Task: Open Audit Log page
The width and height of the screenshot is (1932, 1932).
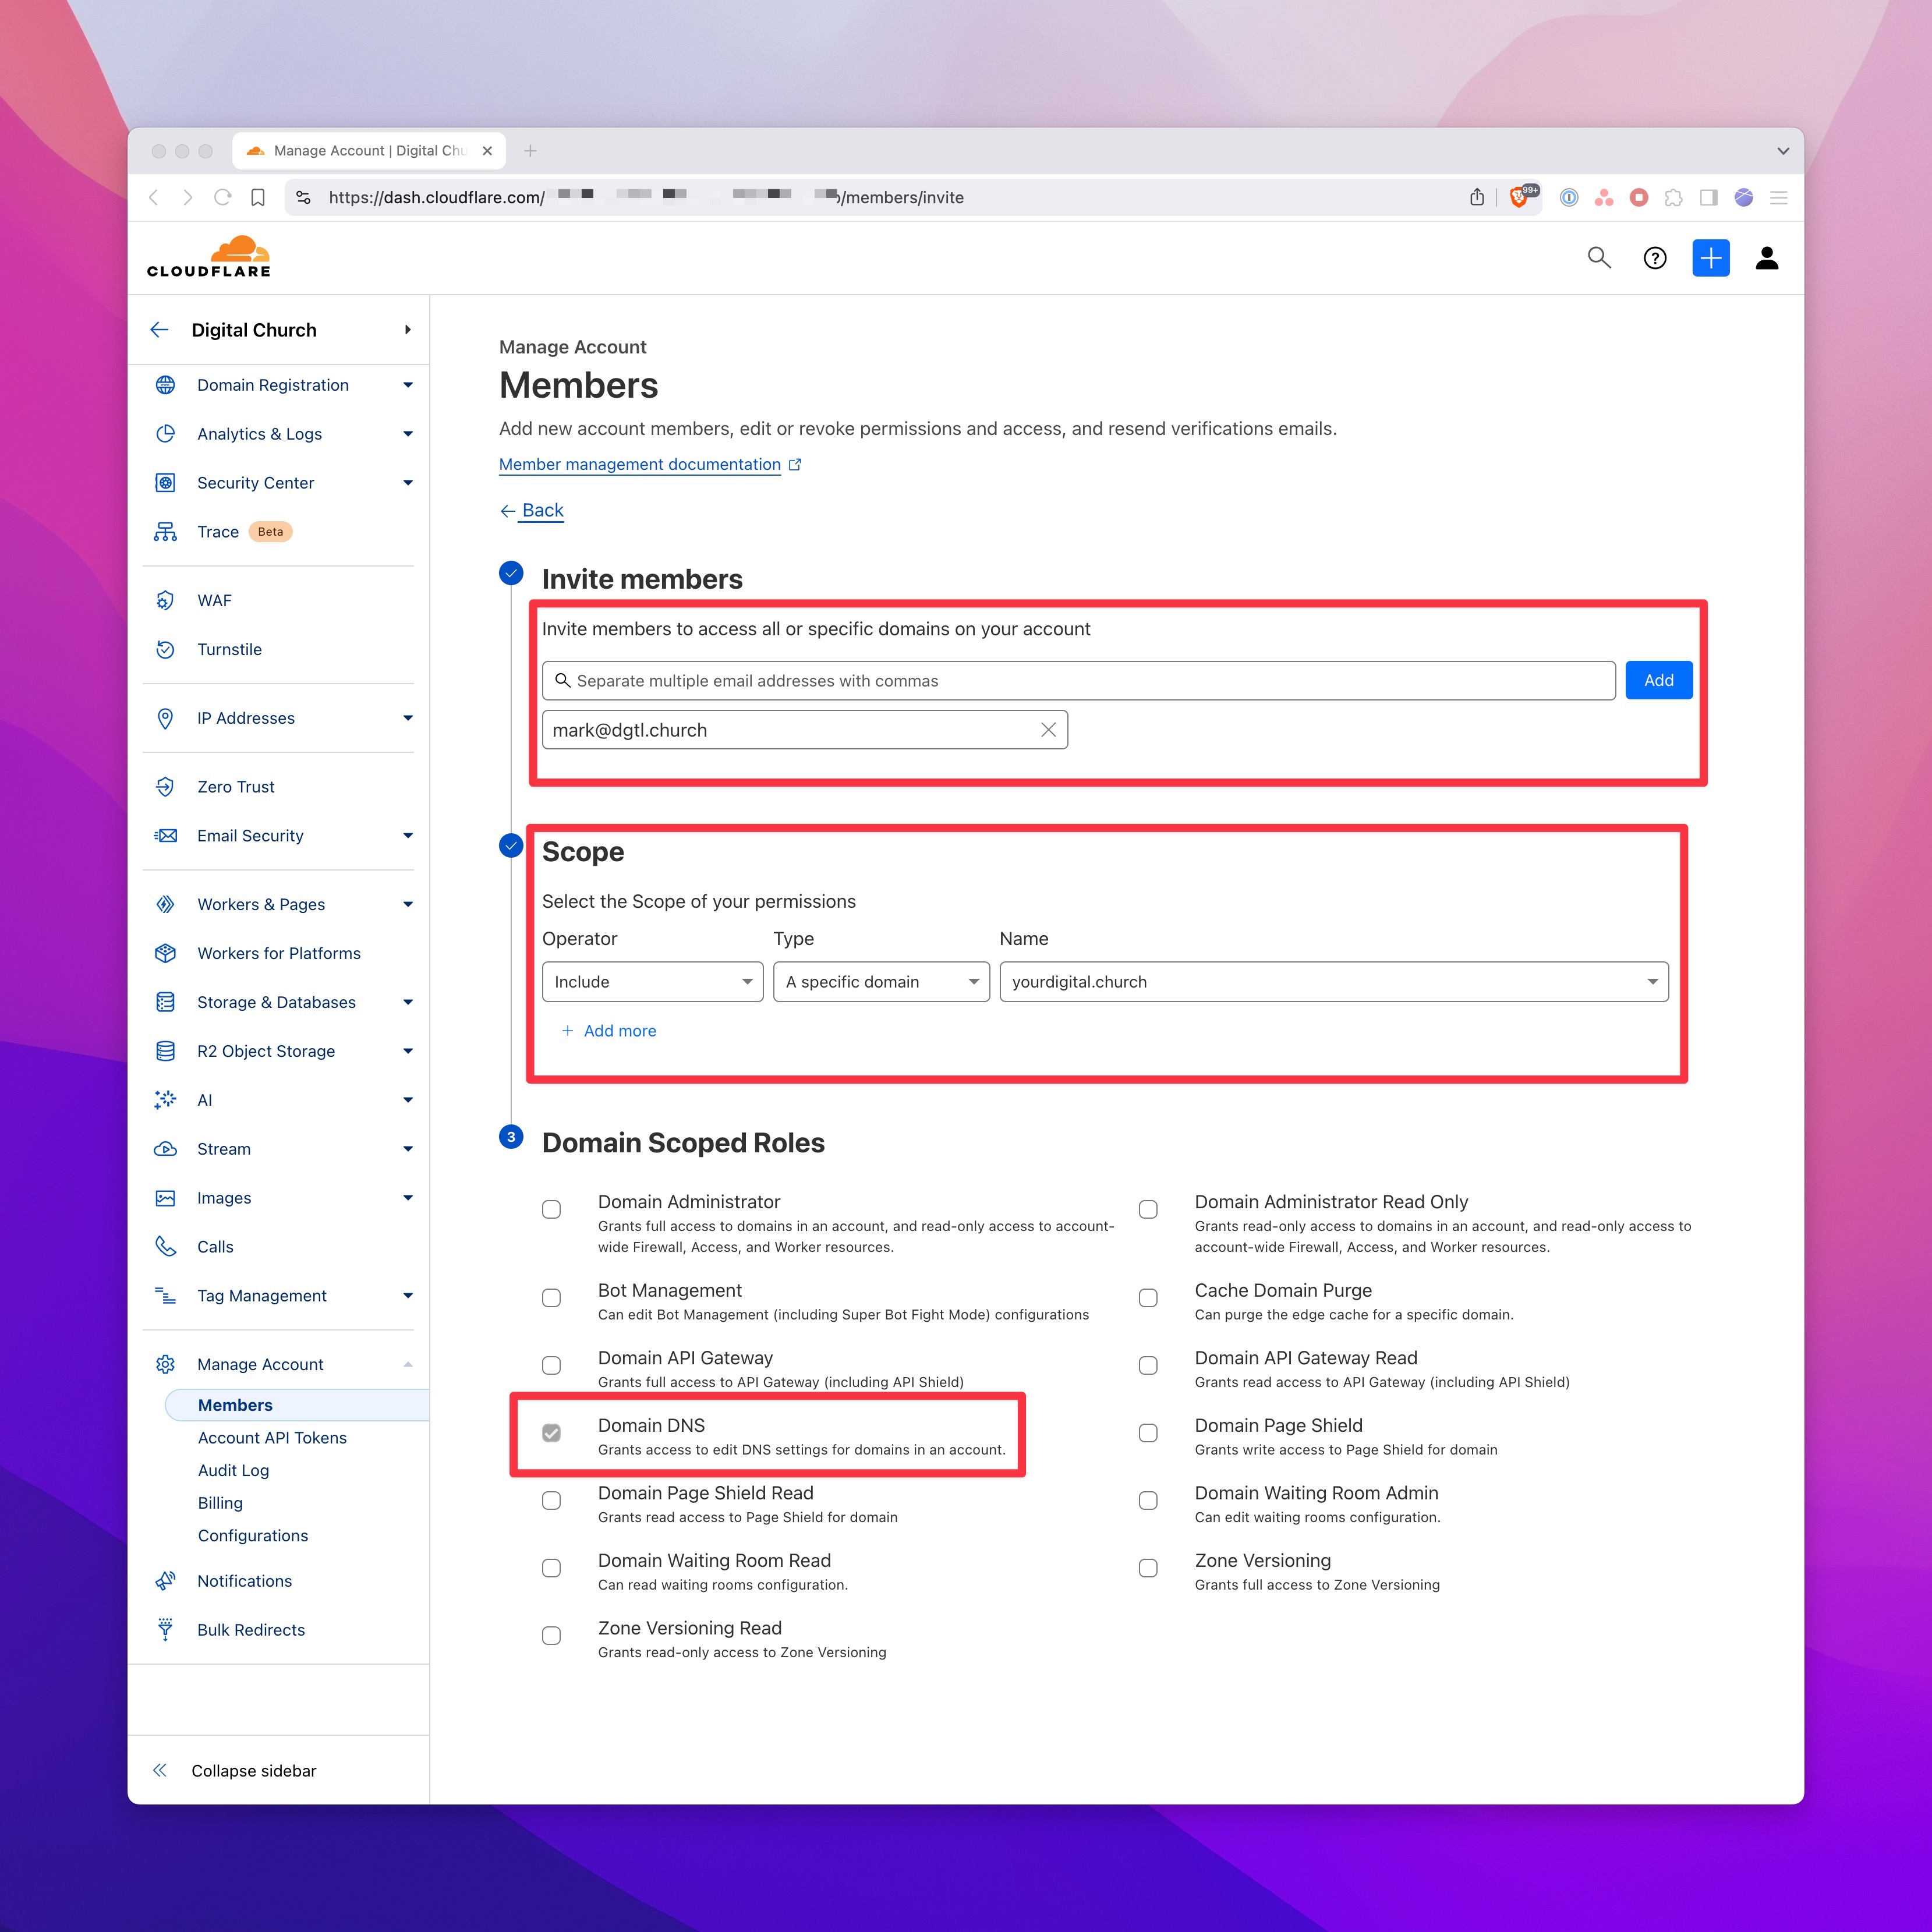Action: pyautogui.click(x=233, y=1470)
